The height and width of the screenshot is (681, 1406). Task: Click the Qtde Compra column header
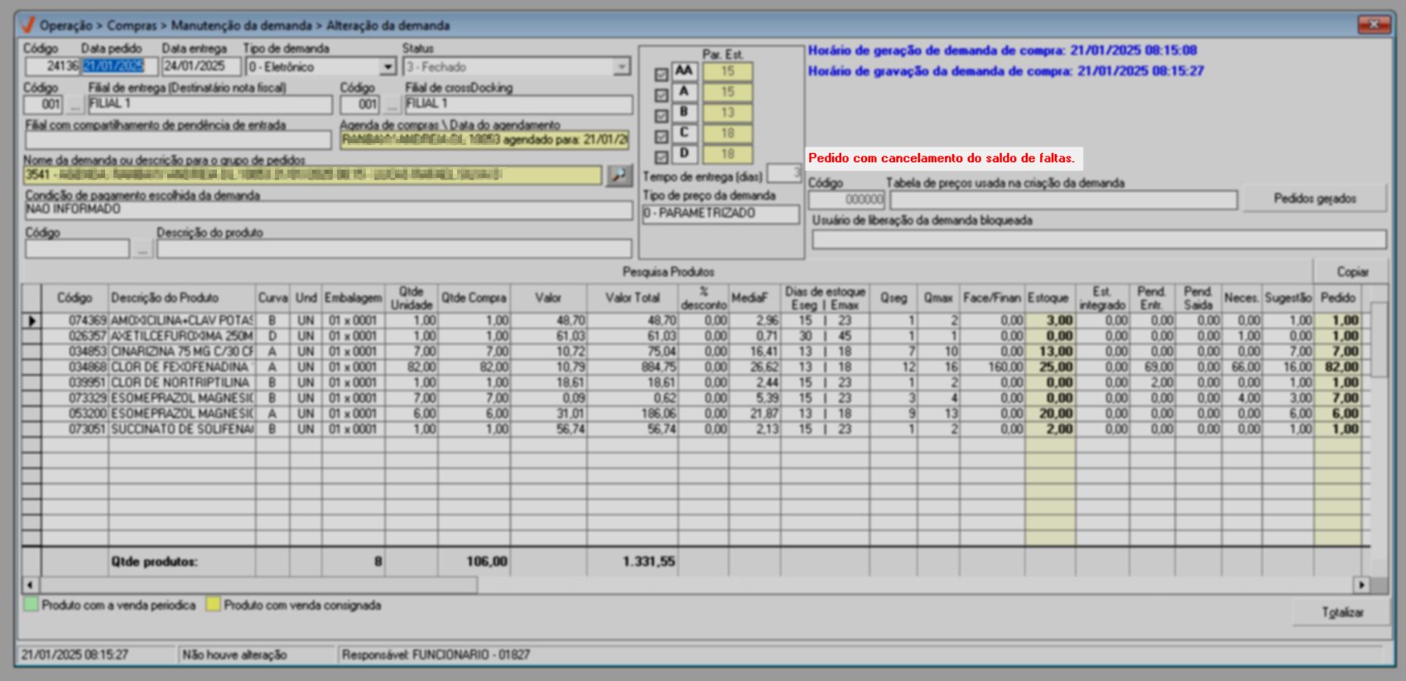tap(473, 298)
